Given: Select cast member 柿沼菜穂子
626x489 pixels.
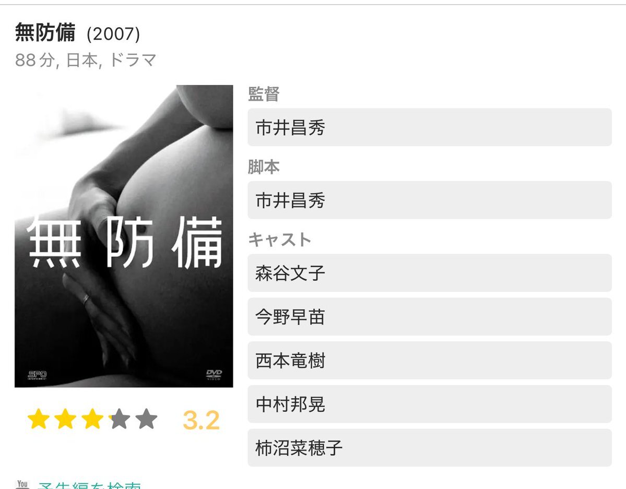Looking at the screenshot, I should coord(430,448).
